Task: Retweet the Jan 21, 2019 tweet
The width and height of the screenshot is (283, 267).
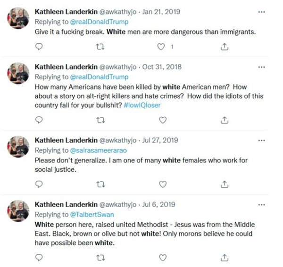Action: (100, 47)
